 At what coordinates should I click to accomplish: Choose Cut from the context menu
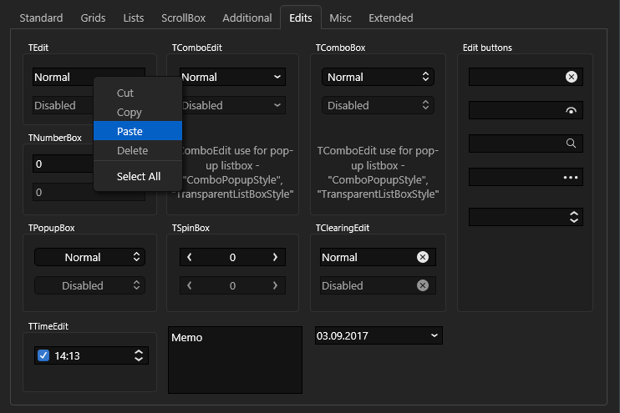coord(138,93)
